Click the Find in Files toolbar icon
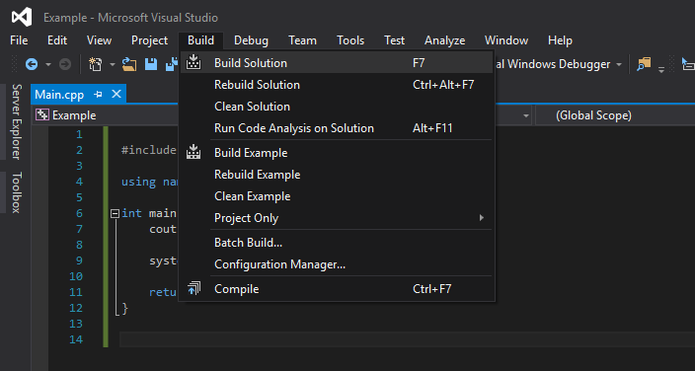 click(x=644, y=65)
